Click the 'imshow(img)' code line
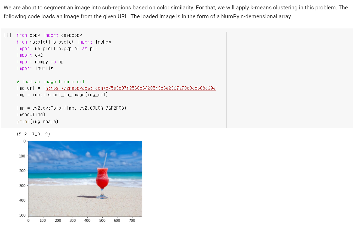The width and height of the screenshot is (353, 227). click(31, 115)
